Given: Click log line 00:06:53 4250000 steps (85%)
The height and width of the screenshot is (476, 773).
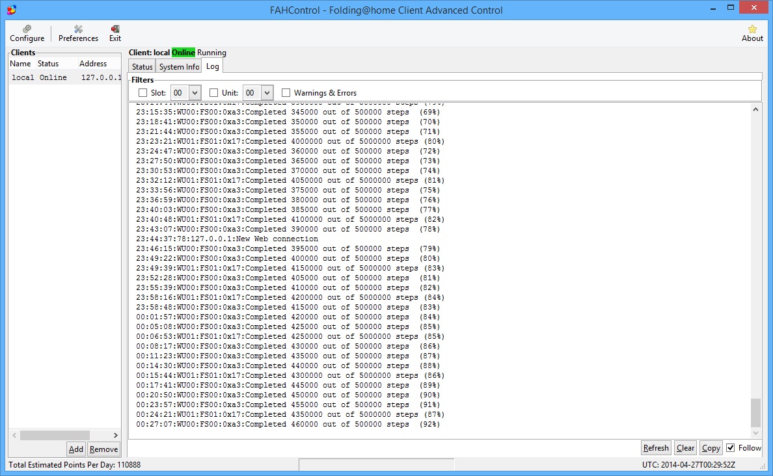Looking at the screenshot, I should point(290,337).
